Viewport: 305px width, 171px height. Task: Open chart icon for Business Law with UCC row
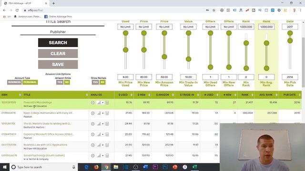[x=99, y=145]
